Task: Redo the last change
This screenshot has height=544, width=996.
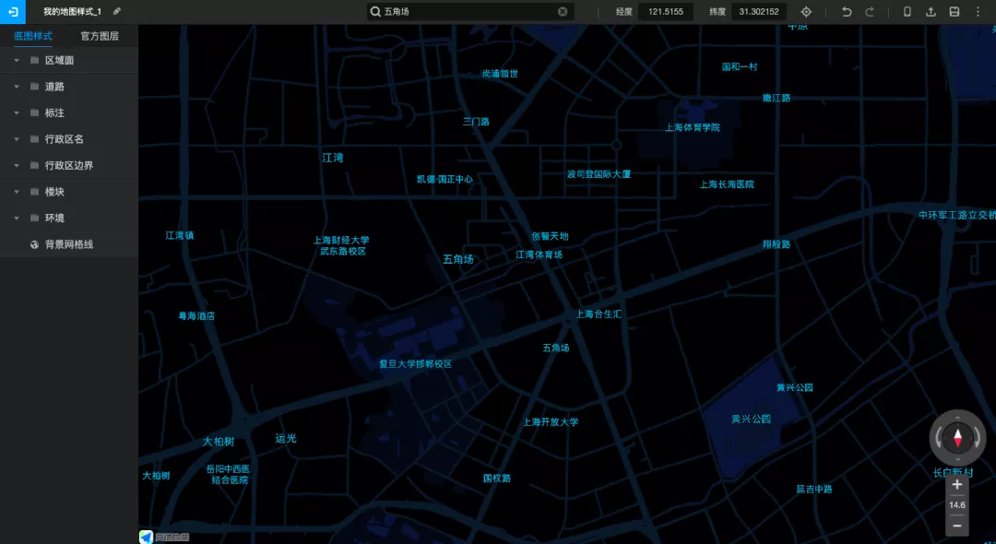Action: coord(870,11)
